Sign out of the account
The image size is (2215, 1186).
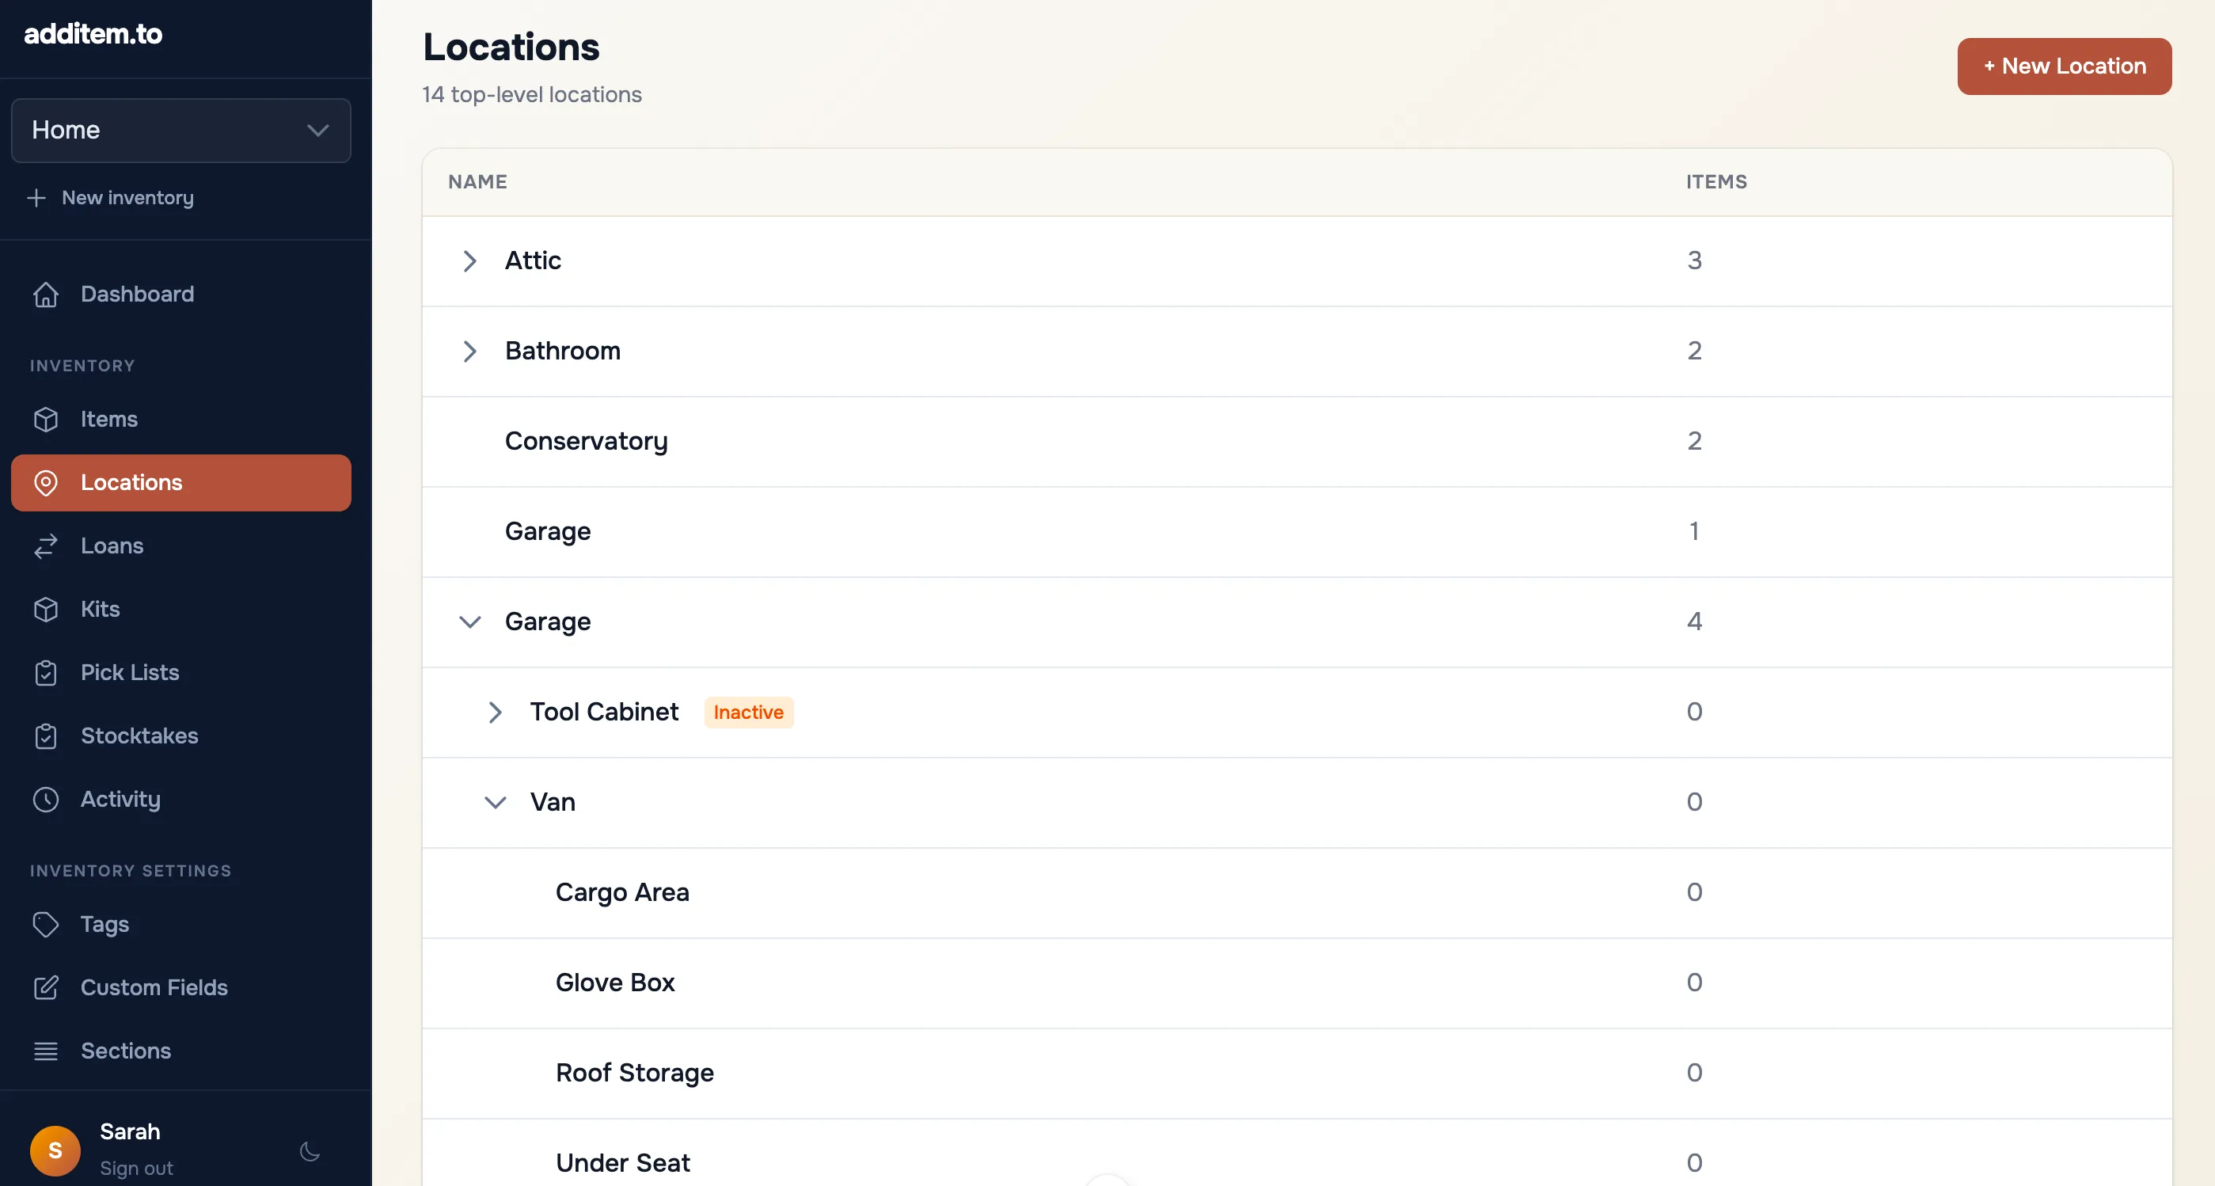click(136, 1168)
